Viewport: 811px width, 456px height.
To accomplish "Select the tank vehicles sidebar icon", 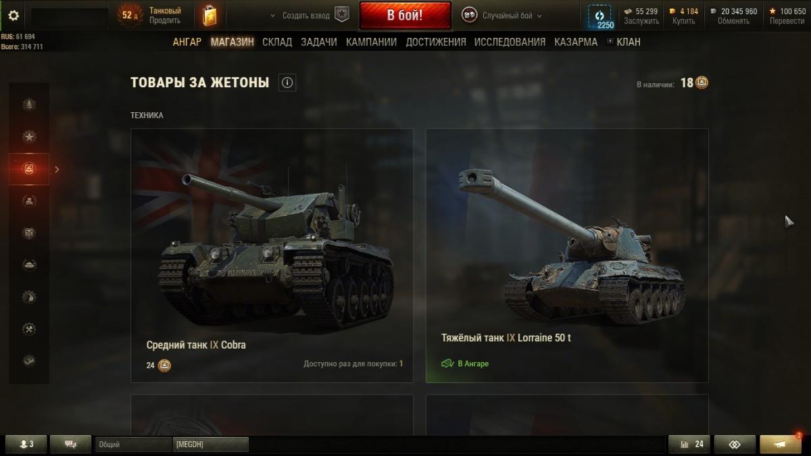I will [x=29, y=264].
